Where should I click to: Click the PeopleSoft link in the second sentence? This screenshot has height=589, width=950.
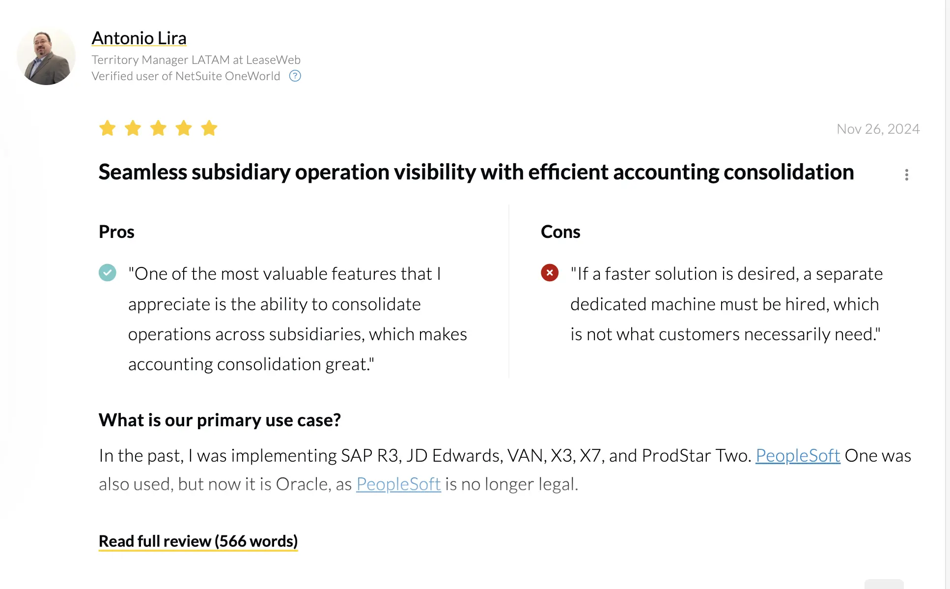[398, 484]
